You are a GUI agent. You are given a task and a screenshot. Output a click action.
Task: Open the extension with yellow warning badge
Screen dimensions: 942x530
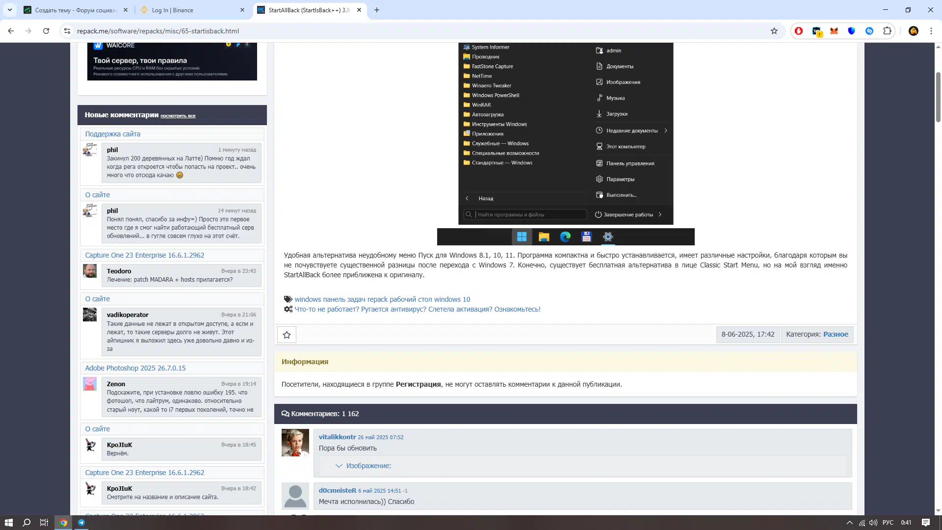(817, 31)
